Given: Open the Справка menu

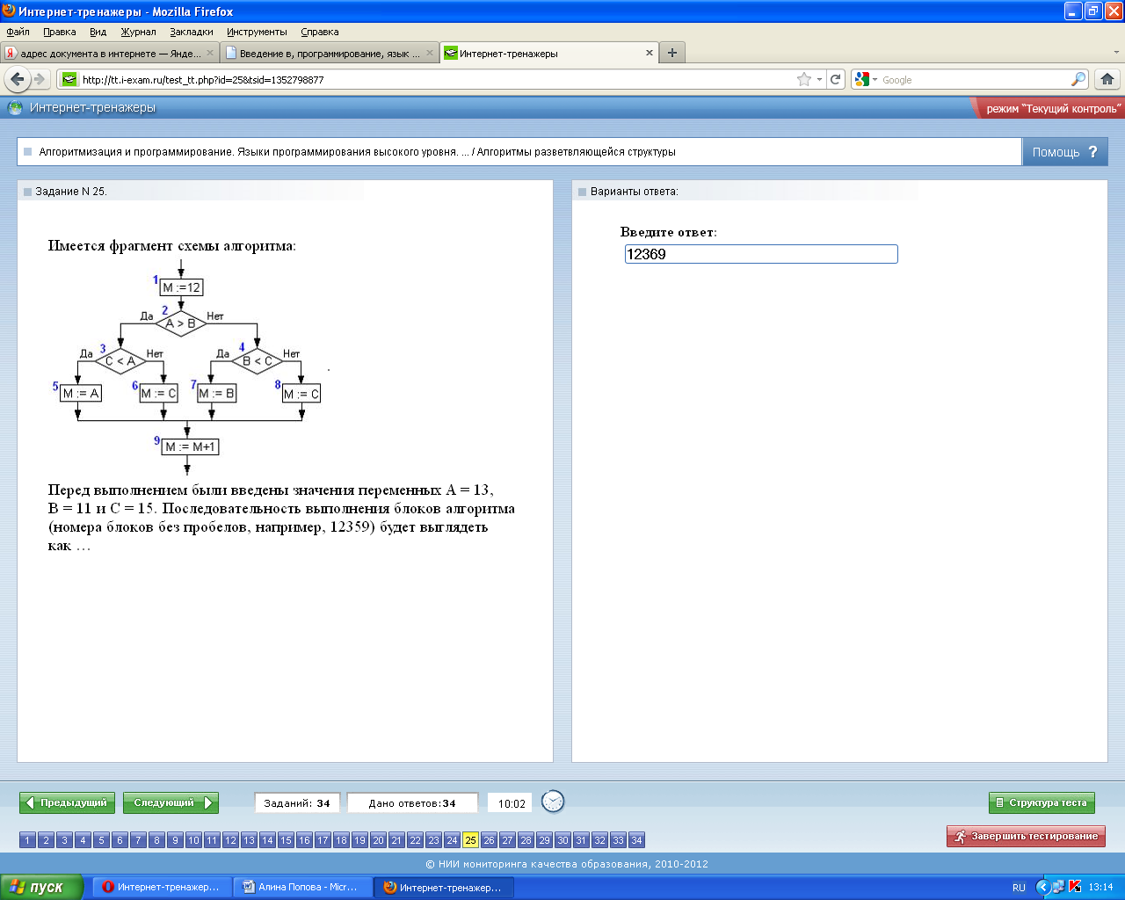Looking at the screenshot, I should (320, 32).
